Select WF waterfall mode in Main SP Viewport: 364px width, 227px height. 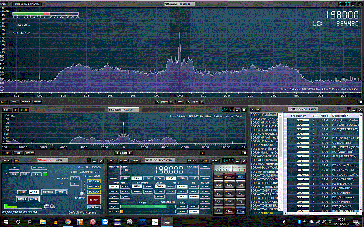click(x=14, y=102)
